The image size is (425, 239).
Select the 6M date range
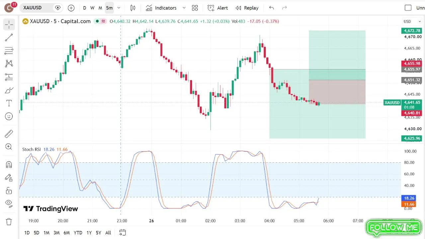[67, 233]
